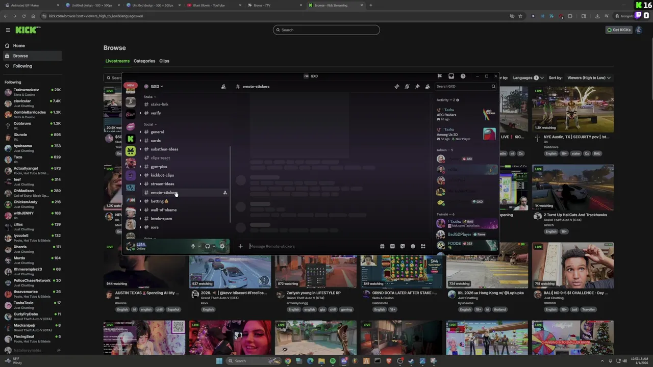This screenshot has width=653, height=367.
Task: Switch to Animated GIF Maker browser tab
Action: pyautogui.click(x=31, y=5)
